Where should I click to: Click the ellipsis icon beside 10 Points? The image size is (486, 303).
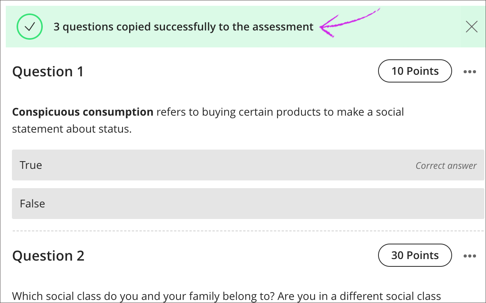coord(470,71)
